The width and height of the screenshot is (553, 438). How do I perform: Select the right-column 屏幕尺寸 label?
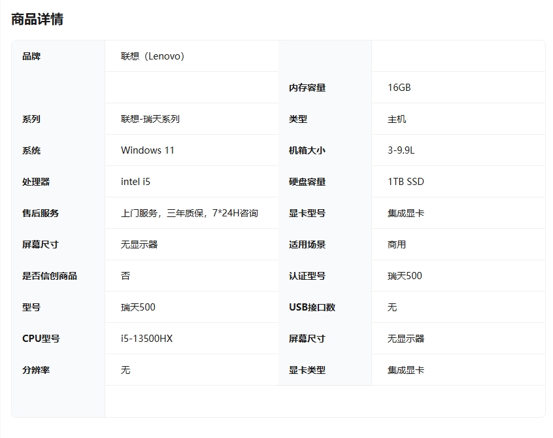[307, 339]
